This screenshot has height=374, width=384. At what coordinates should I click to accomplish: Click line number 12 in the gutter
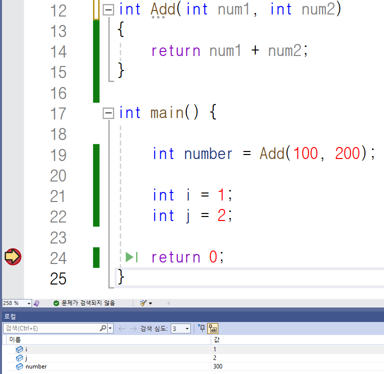coord(58,10)
